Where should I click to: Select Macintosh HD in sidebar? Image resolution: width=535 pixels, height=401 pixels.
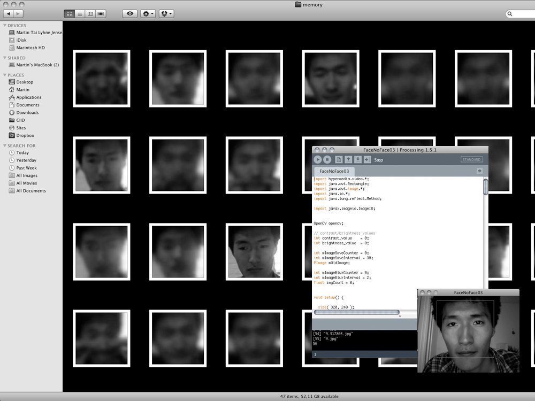pos(27,48)
